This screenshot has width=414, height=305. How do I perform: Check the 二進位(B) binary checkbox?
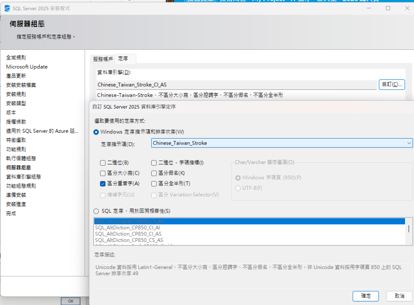[103, 163]
